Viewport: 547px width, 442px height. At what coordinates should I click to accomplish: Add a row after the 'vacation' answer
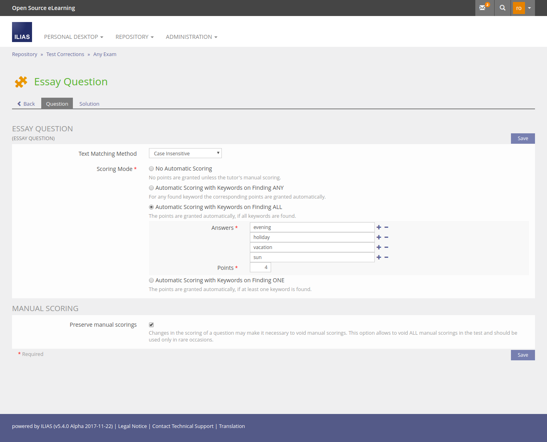pos(379,247)
